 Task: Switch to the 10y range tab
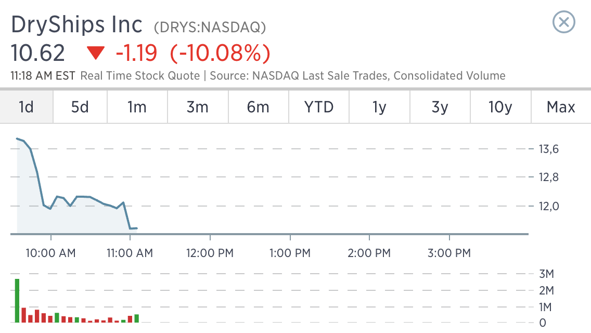[500, 107]
